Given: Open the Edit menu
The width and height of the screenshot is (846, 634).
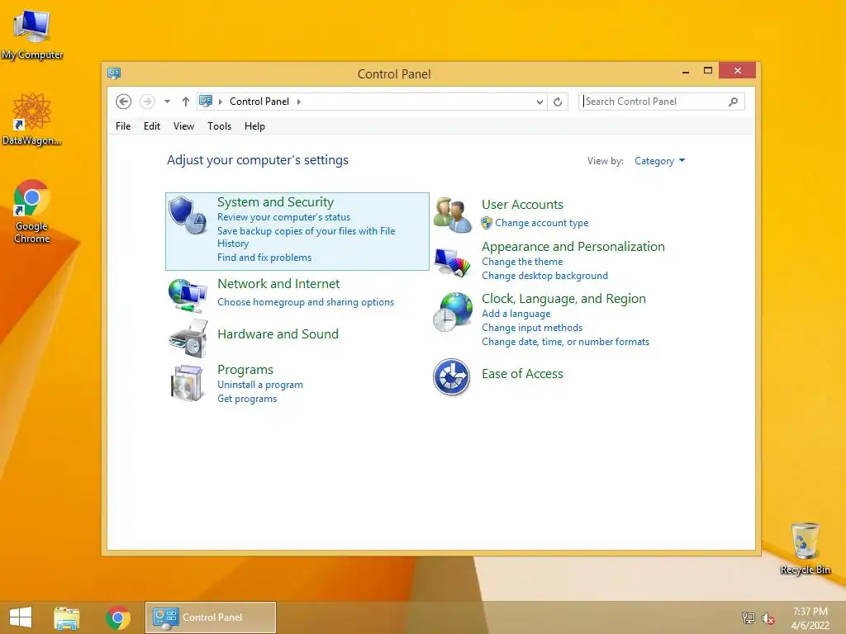Looking at the screenshot, I should [152, 126].
